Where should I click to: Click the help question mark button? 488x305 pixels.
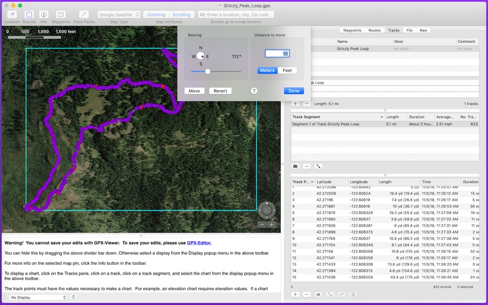(254, 91)
